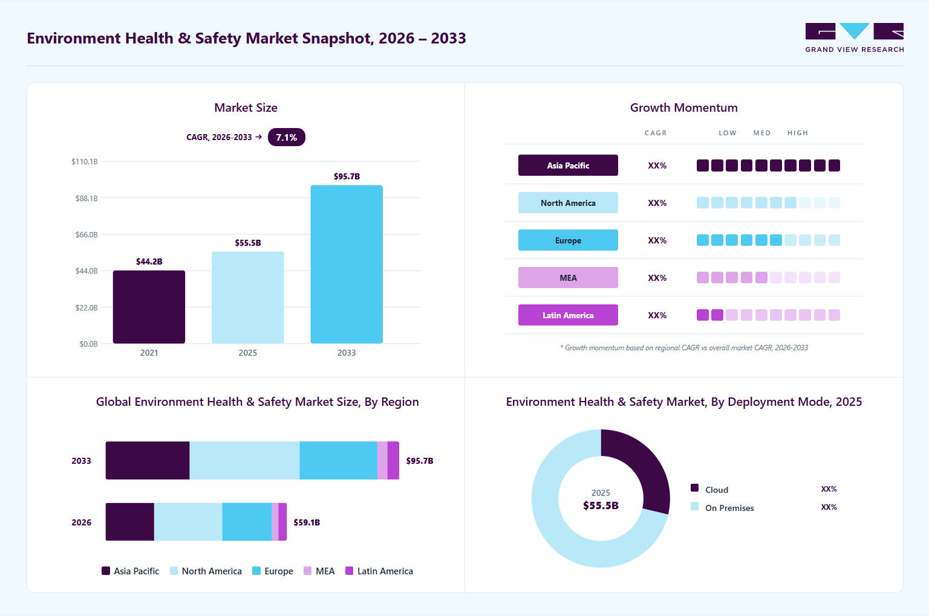The image size is (929, 616).
Task: Click the XX% value beside Cloud
Action: (x=829, y=489)
